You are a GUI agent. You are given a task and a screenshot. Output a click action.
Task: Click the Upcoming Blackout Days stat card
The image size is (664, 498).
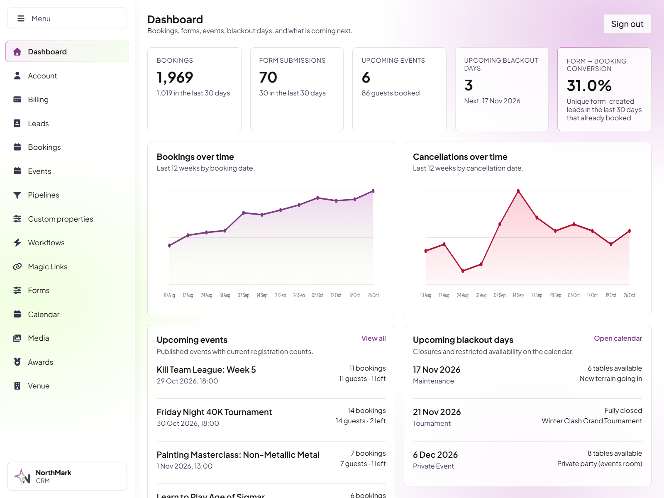click(502, 89)
